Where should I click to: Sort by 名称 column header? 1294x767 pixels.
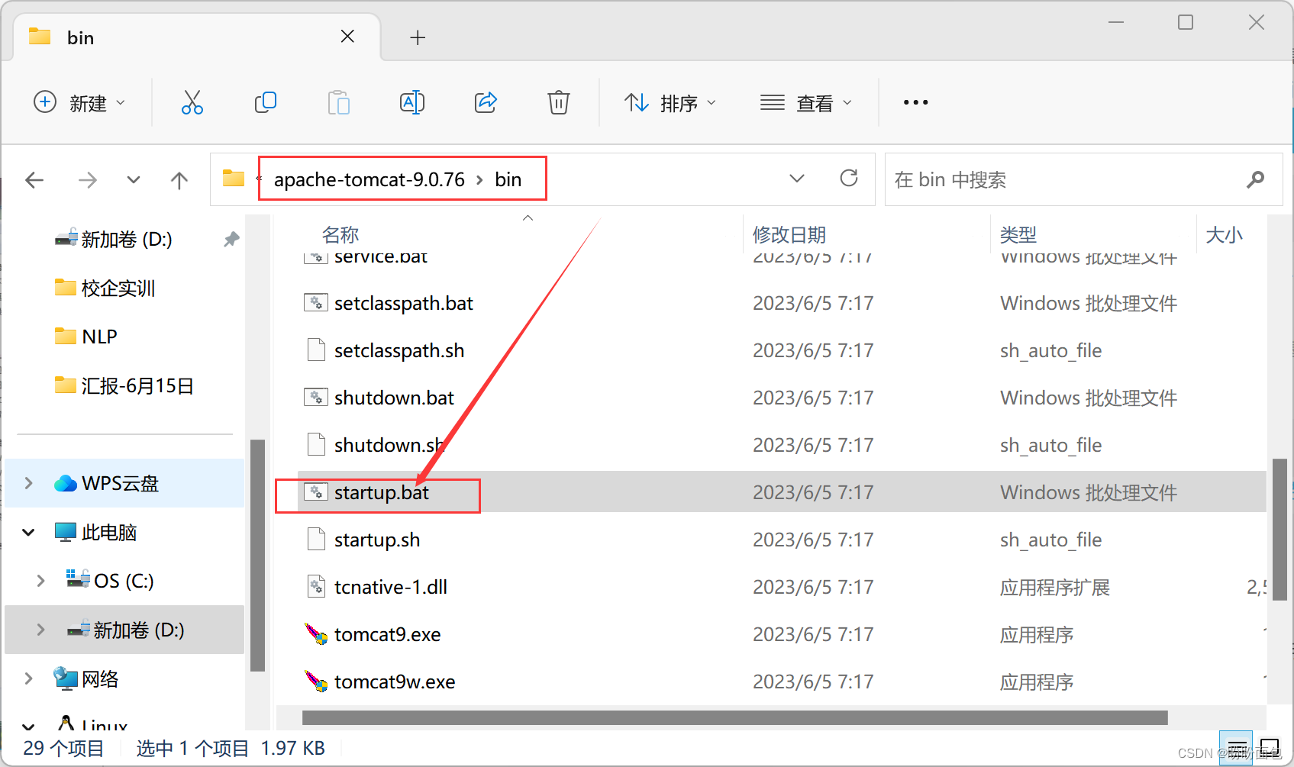[340, 234]
